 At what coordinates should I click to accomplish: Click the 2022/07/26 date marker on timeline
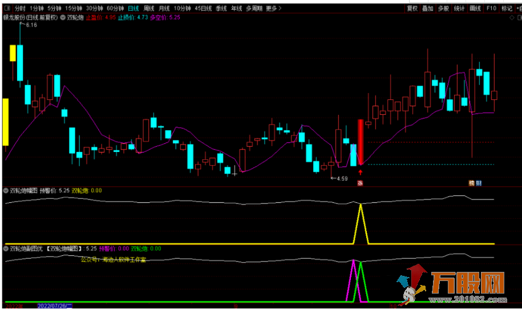(x=55, y=306)
